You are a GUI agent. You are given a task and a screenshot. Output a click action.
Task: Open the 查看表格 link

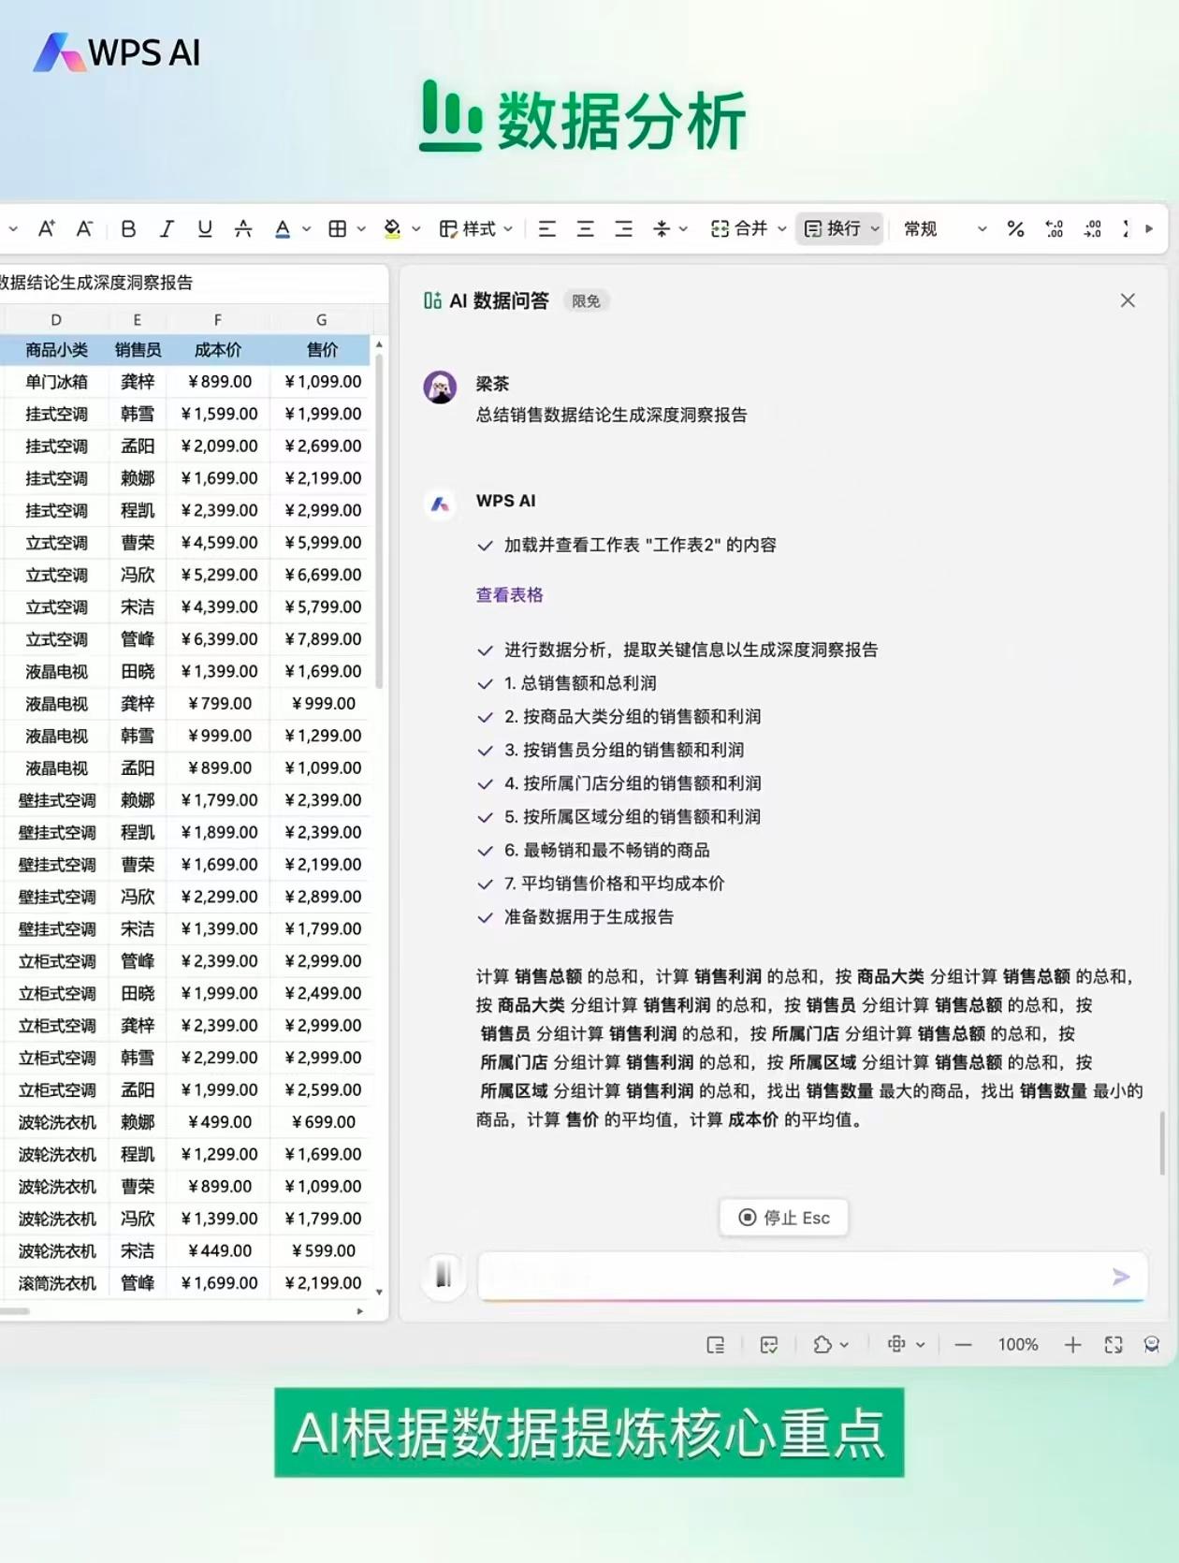point(509,594)
